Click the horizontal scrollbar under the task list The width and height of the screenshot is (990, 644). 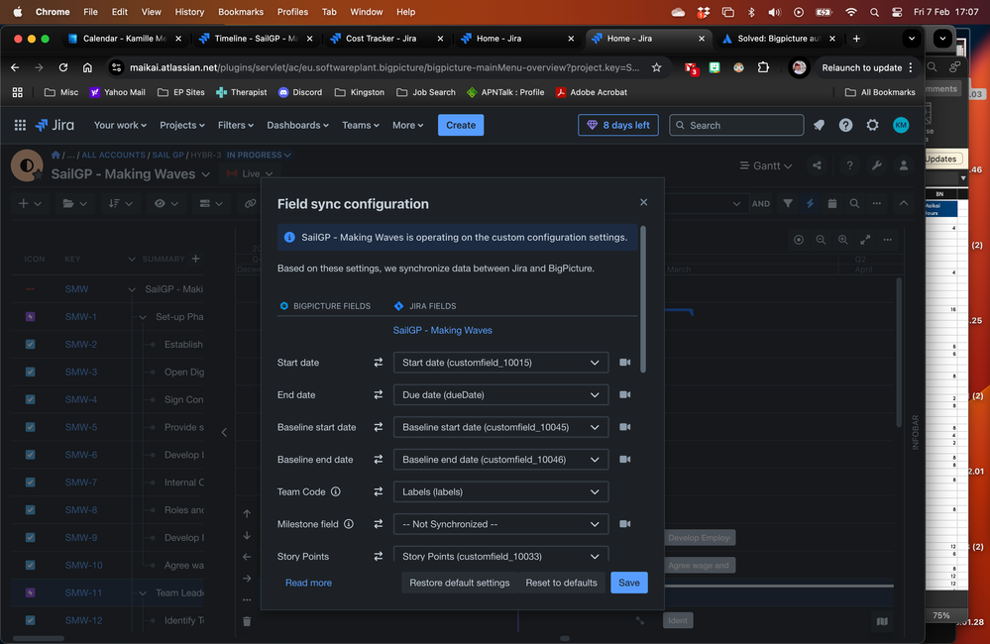[x=39, y=638]
